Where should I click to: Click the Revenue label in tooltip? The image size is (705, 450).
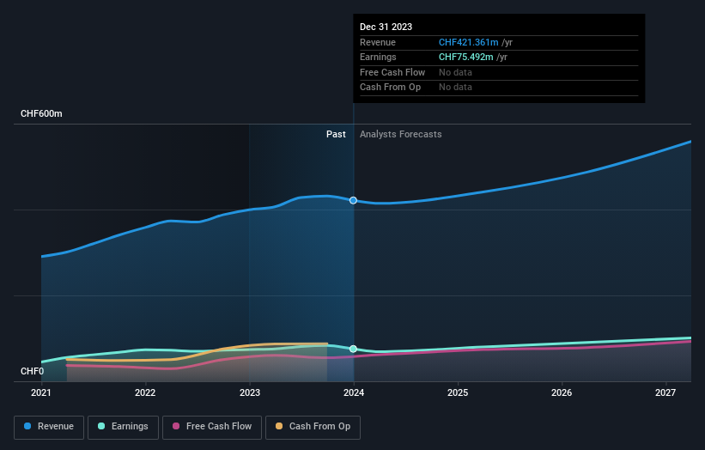(378, 42)
